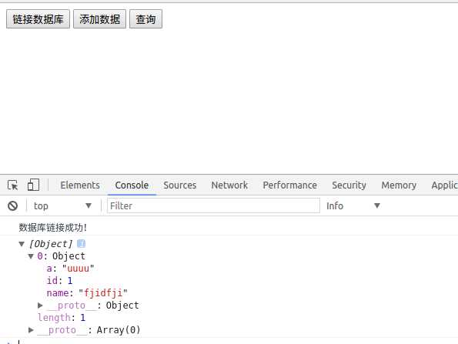Select the Console tab
The width and height of the screenshot is (458, 344).
[x=132, y=185]
